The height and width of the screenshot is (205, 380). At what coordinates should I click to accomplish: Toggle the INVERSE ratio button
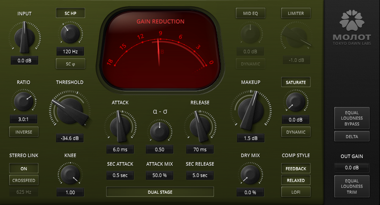[24, 132]
